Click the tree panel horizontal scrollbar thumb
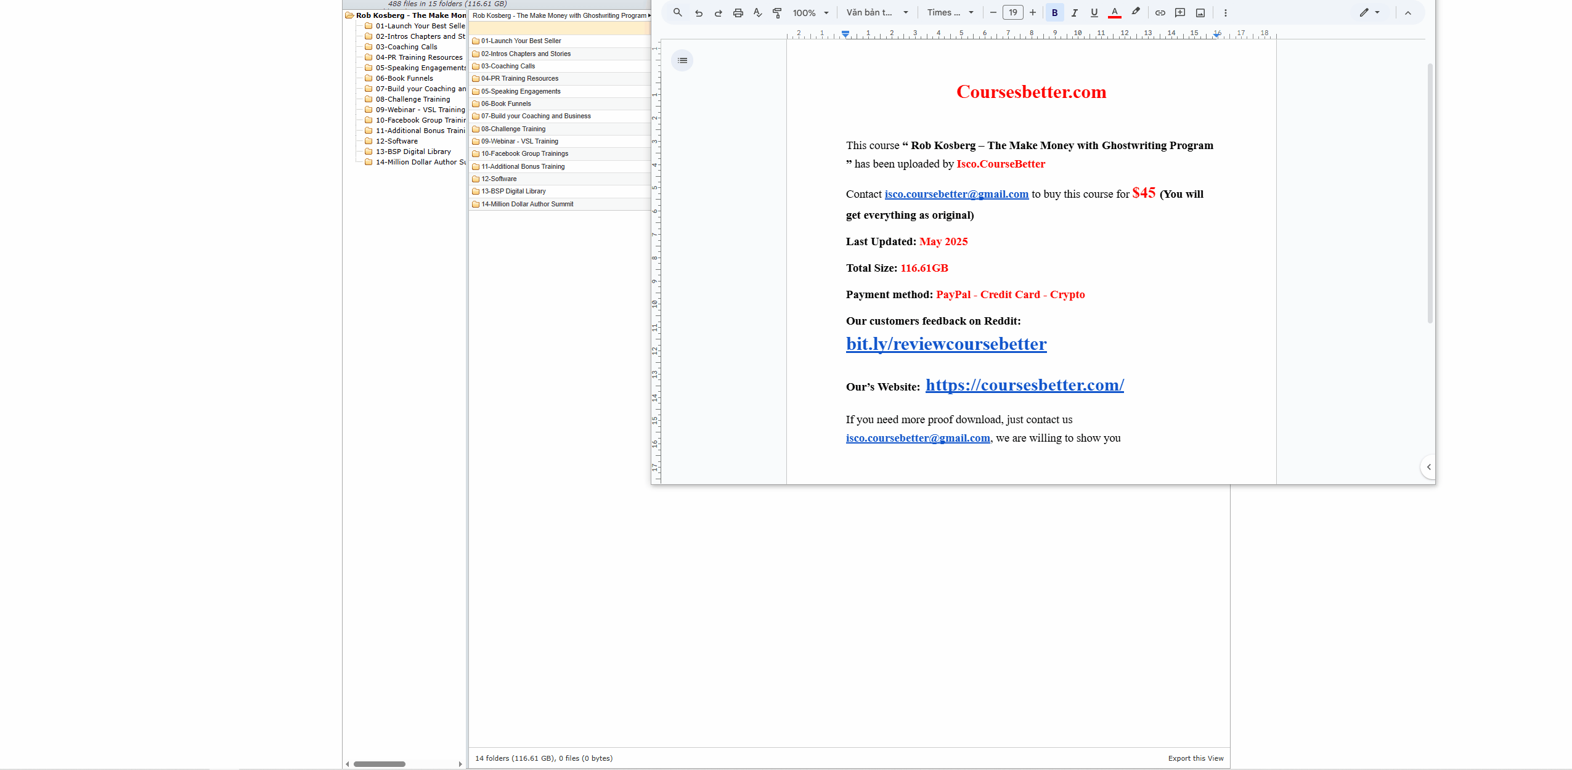 point(380,764)
